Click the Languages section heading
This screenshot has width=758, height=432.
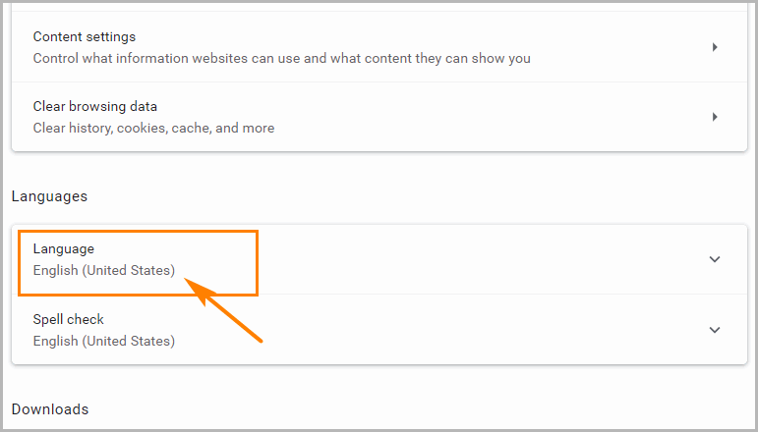(x=49, y=196)
